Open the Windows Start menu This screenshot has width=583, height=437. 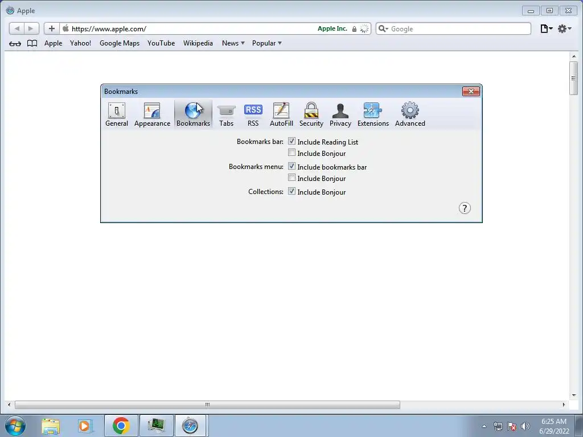15,426
